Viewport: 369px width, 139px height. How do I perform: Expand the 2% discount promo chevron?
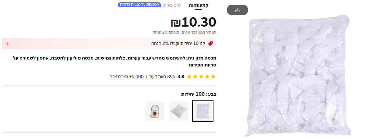(8, 44)
